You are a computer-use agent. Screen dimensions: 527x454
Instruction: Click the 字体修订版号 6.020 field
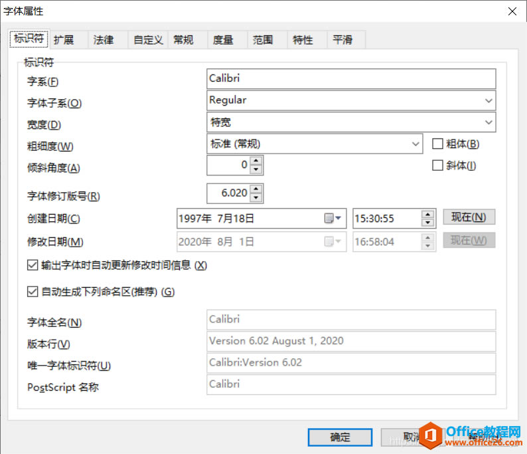(x=228, y=193)
